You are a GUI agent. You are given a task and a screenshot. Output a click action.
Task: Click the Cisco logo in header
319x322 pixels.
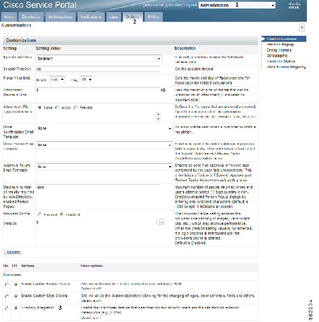click(294, 5)
